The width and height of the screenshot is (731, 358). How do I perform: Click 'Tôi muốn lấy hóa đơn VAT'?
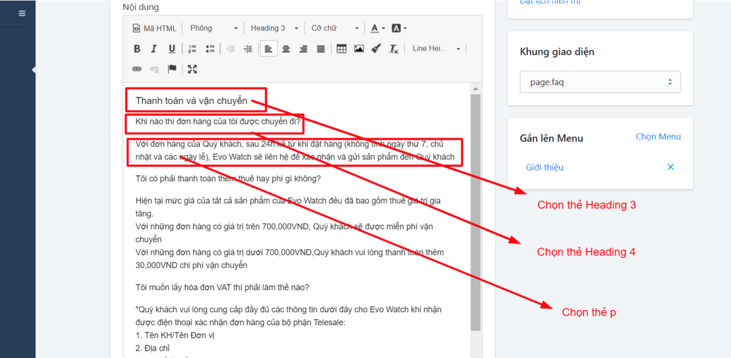coord(222,287)
